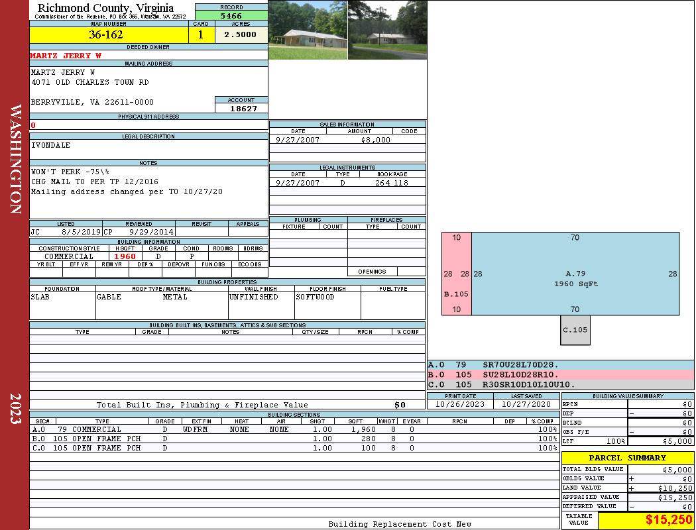
Task: Select card number 1 field
Action: (x=201, y=34)
